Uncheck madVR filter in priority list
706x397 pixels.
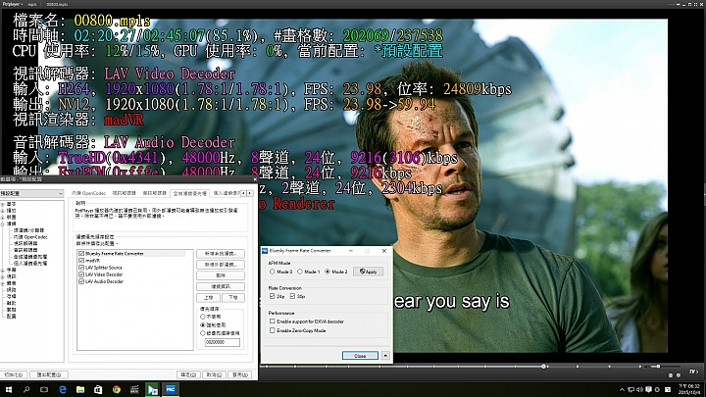tap(81, 261)
